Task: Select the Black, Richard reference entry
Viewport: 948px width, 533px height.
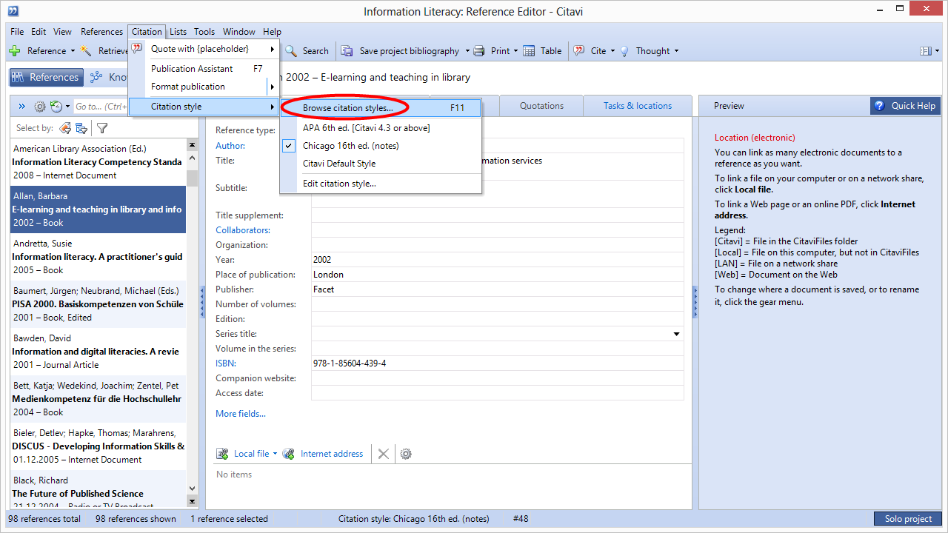Action: tap(98, 490)
